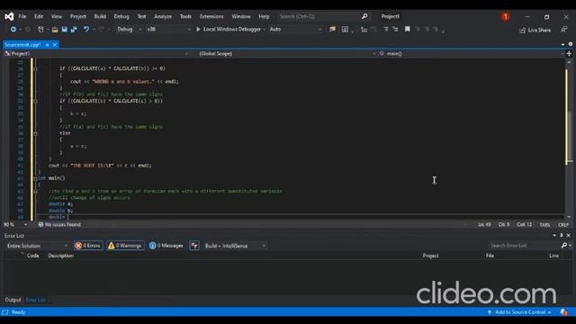This screenshot has width=576, height=324.
Task: Collapse the int main() code block
Action: pyautogui.click(x=36, y=178)
